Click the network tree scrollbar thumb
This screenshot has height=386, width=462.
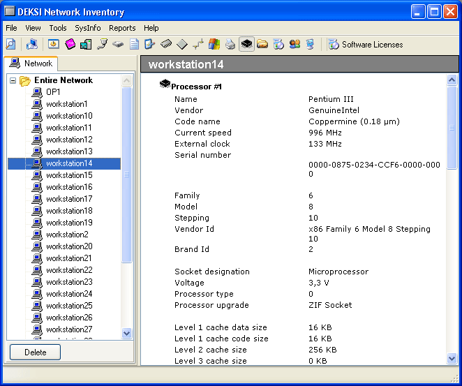point(127,175)
